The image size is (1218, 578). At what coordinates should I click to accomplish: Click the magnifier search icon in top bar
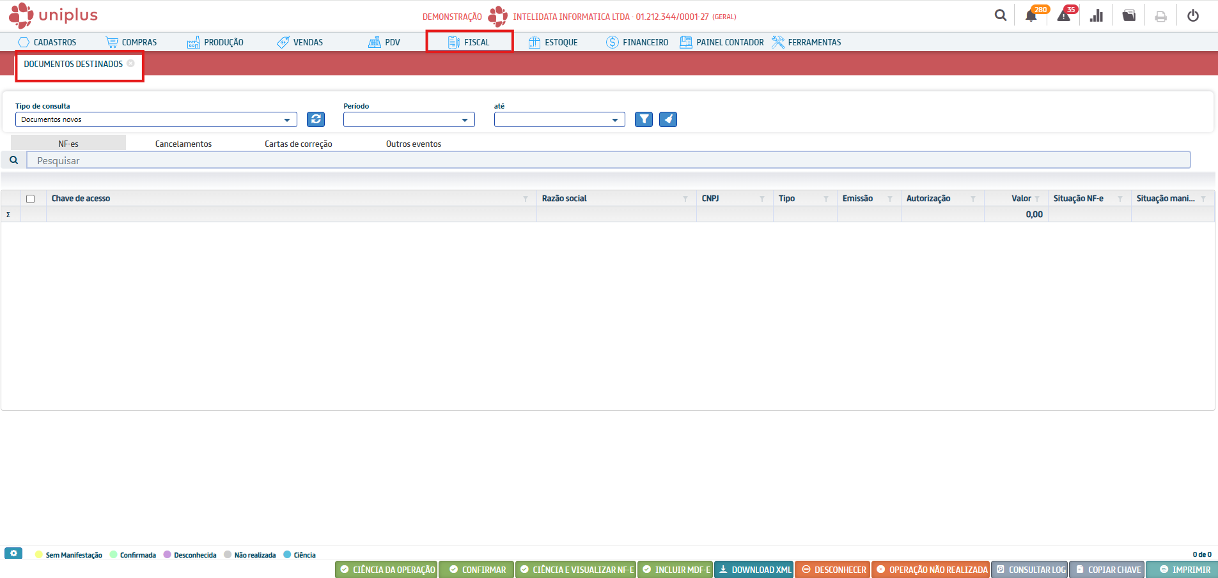coord(1001,15)
